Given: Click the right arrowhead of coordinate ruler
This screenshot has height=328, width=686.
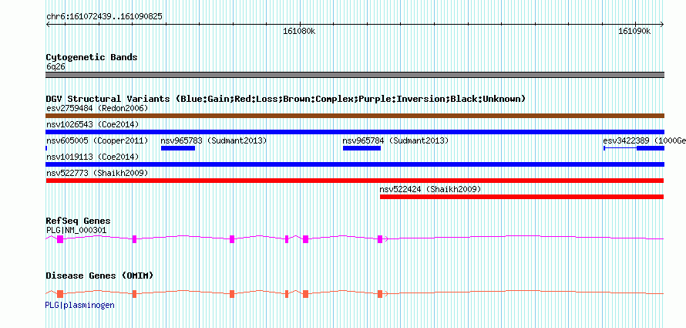Looking at the screenshot, I should [x=662, y=24].
